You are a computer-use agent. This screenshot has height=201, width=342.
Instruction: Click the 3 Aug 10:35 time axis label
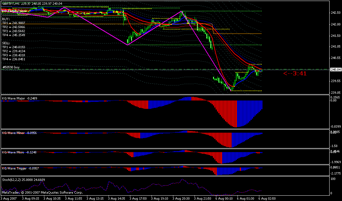[52, 199]
